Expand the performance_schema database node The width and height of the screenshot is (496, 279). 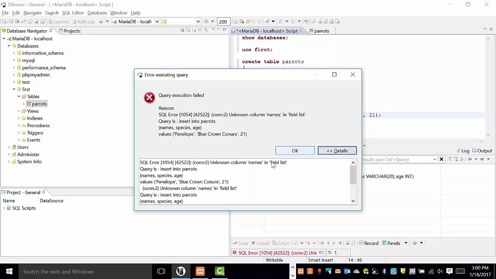(x=14, y=67)
